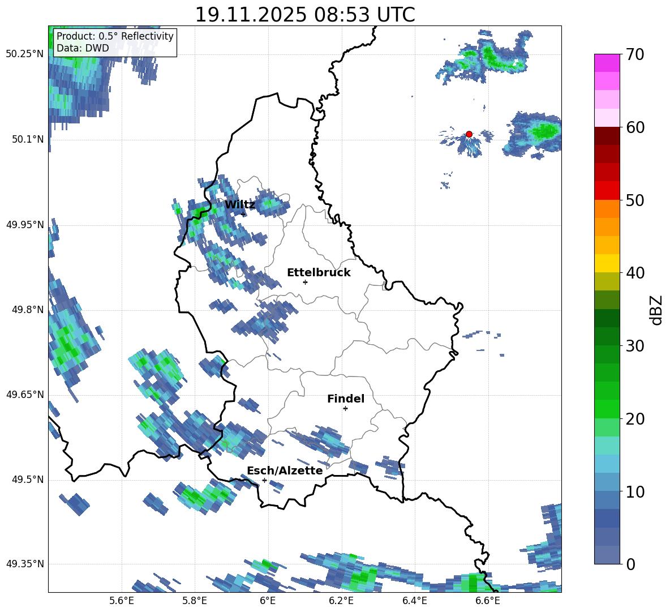Click the colorbar tick label 40

(634, 273)
